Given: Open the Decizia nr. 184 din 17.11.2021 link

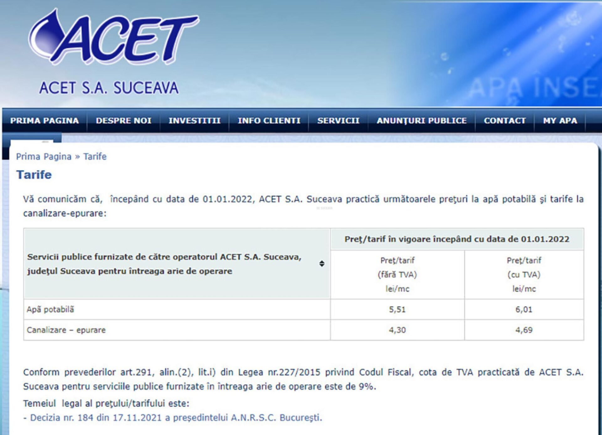Looking at the screenshot, I should pos(176,418).
